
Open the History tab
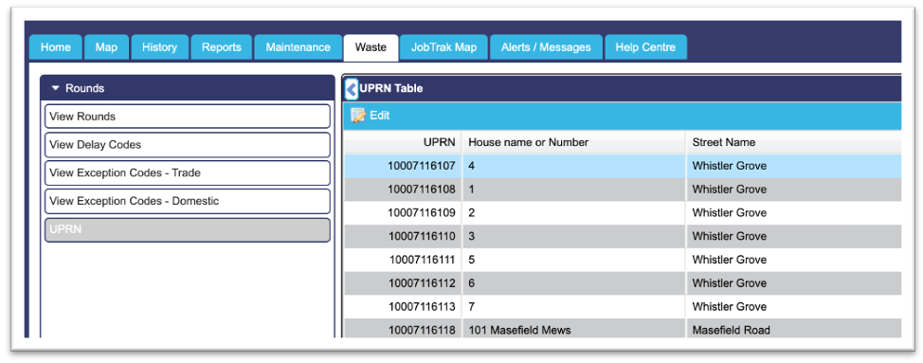(x=159, y=47)
